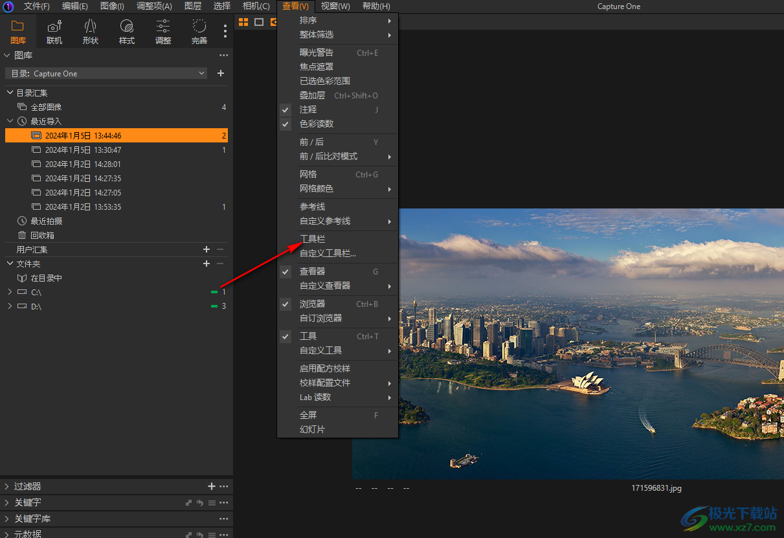Open the 形状 shape tool tab

coord(91,32)
